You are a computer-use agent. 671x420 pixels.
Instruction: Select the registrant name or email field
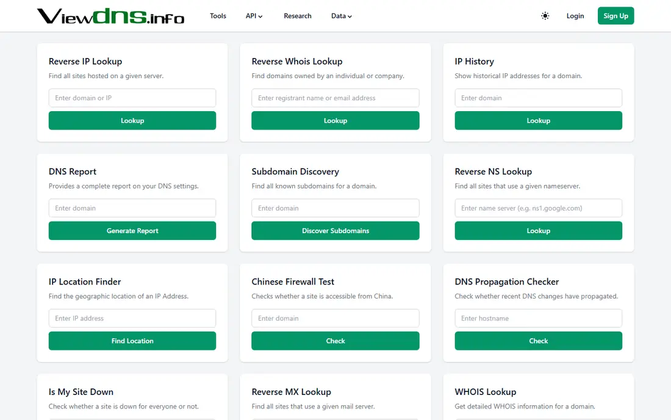[x=335, y=98]
